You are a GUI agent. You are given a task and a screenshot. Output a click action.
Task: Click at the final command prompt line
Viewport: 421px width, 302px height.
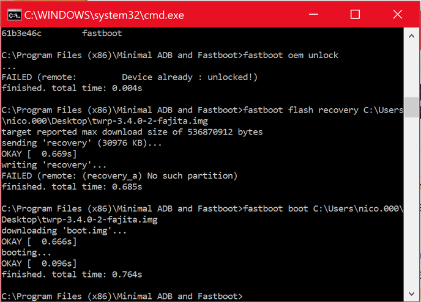pyautogui.click(x=122, y=296)
